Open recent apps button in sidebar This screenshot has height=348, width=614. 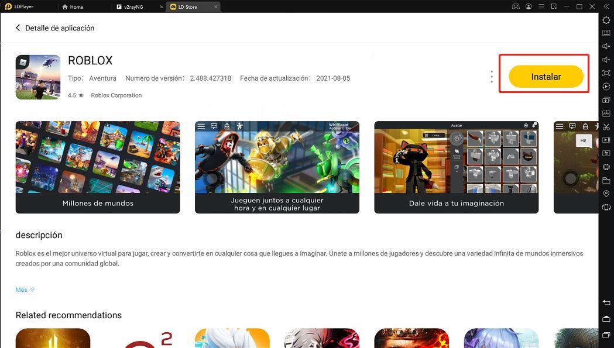pos(606,335)
